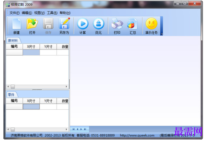Click 数量 header in 原材料 table
Image resolution: width=208 pixels, height=141 pixels.
coord(63,46)
